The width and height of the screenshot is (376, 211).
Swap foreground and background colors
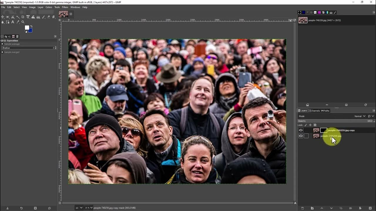(x=31, y=26)
